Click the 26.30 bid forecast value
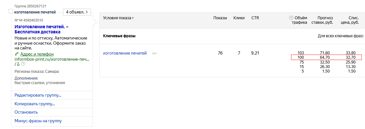 [x=324, y=67]
